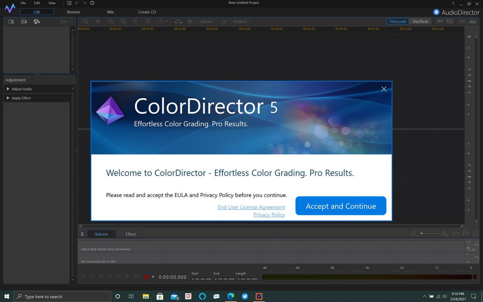Click the go to start button
The height and width of the screenshot is (302, 483).
click(x=110, y=277)
